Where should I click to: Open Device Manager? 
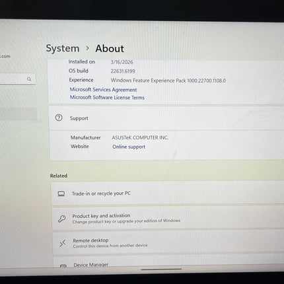coord(169,262)
